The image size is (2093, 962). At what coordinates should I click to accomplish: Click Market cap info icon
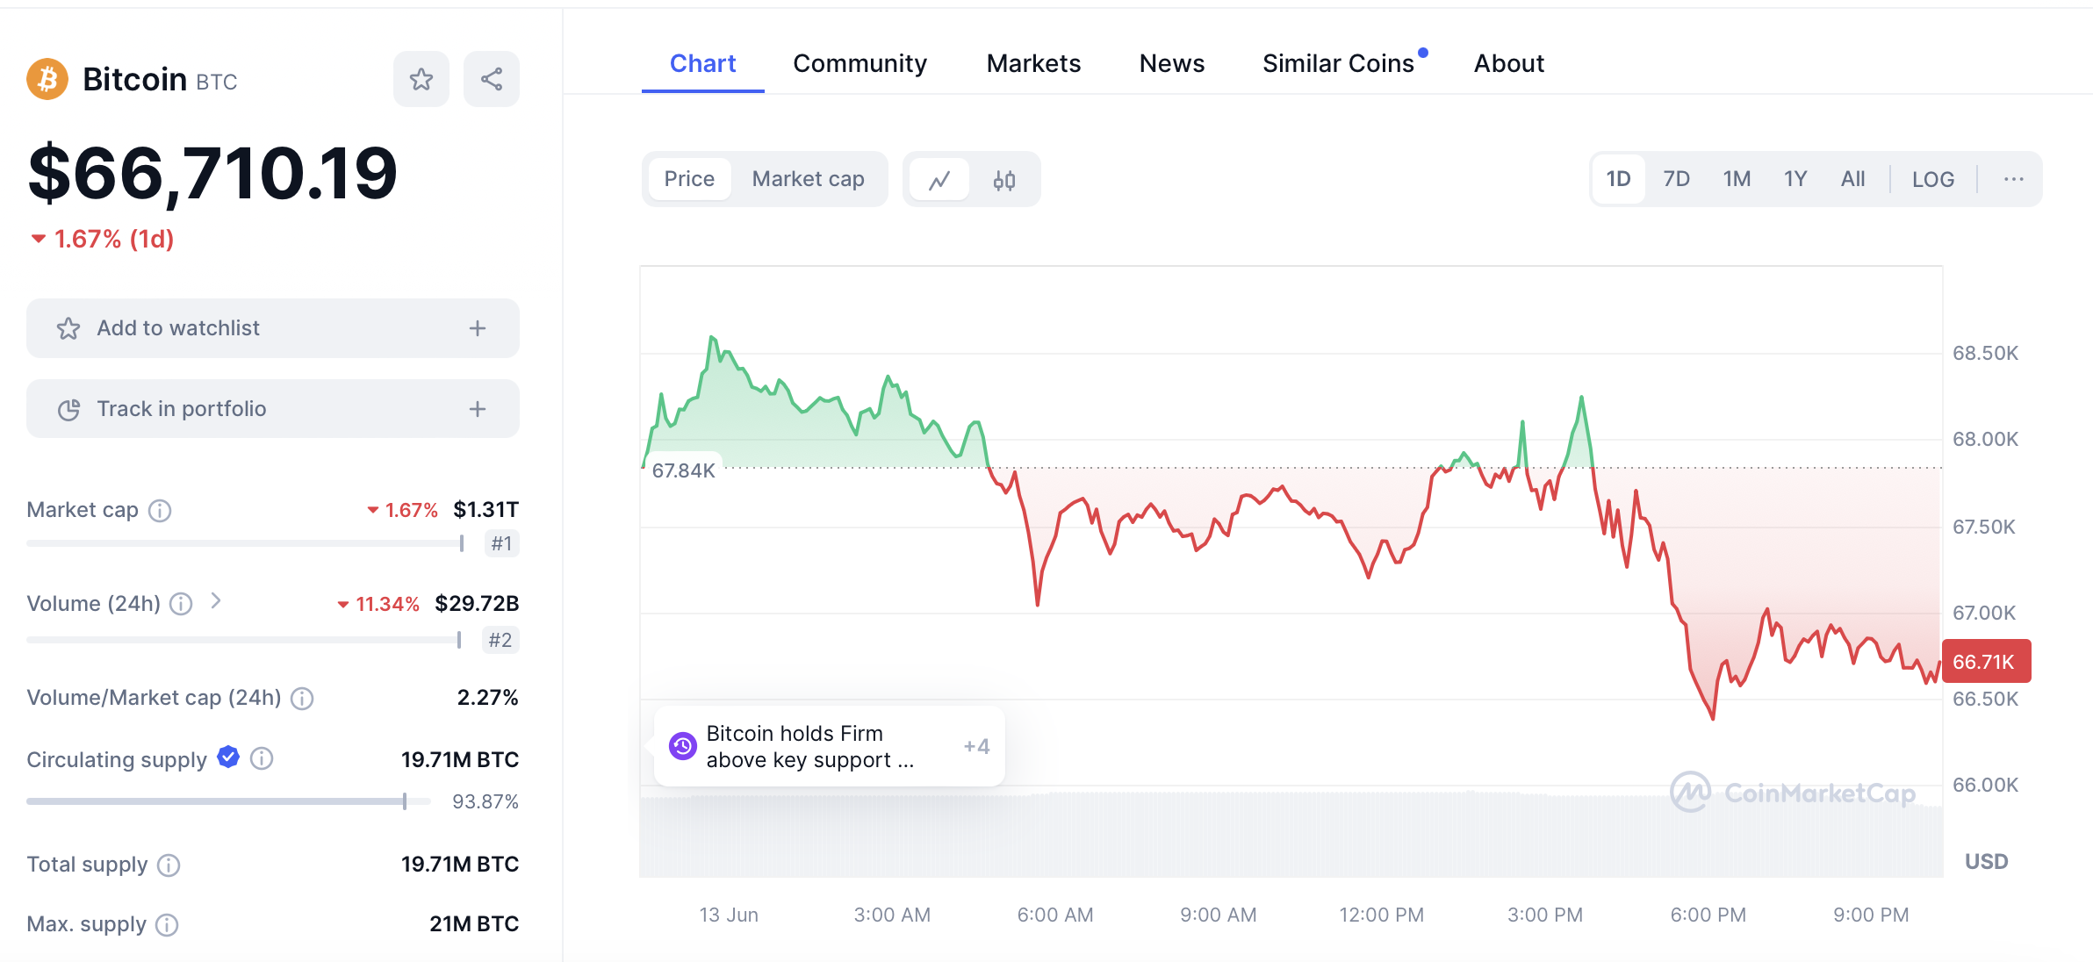pyautogui.click(x=160, y=511)
